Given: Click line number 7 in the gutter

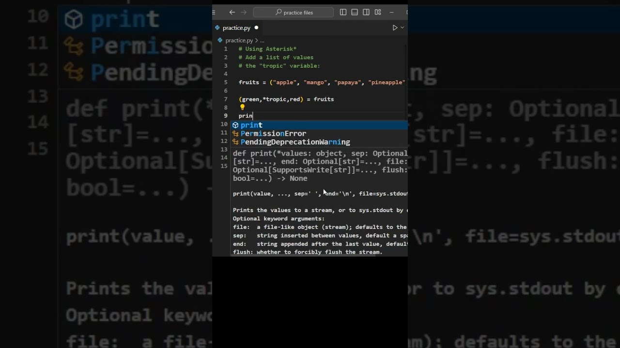Looking at the screenshot, I should click(x=225, y=99).
